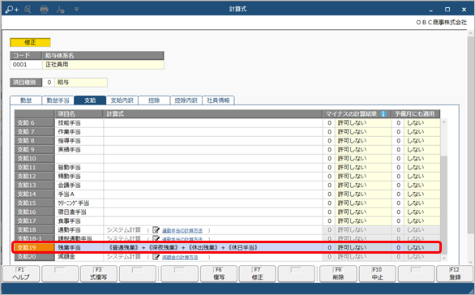Click the edit icon in 支給18 row
This screenshot has height=295, width=475.
(156, 230)
